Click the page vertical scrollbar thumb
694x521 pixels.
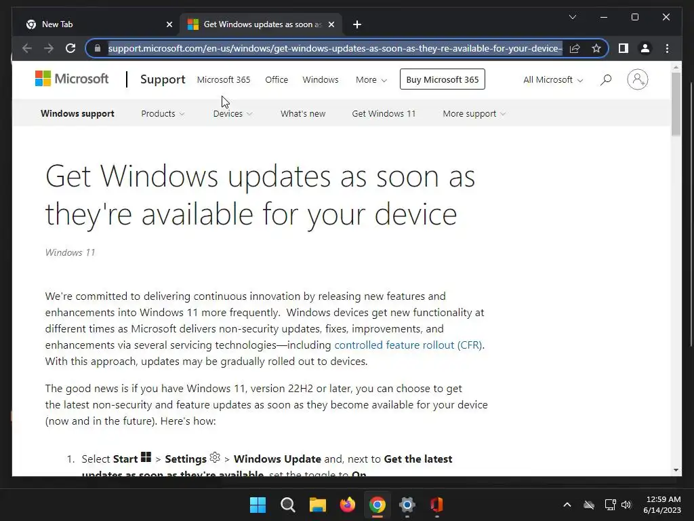point(676,103)
